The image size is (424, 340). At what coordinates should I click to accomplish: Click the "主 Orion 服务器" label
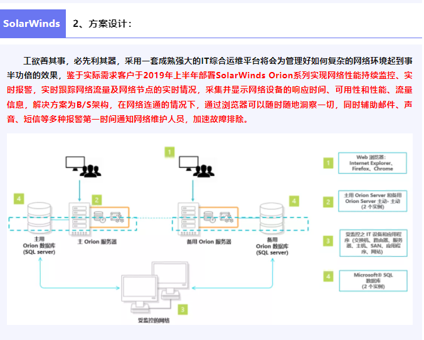click(97, 242)
